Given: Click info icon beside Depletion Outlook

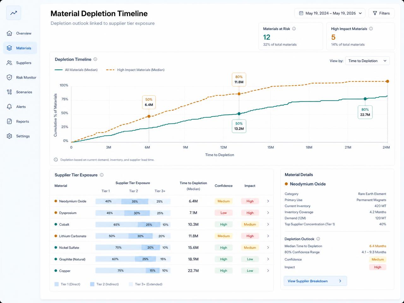Looking at the screenshot, I should click(318, 239).
